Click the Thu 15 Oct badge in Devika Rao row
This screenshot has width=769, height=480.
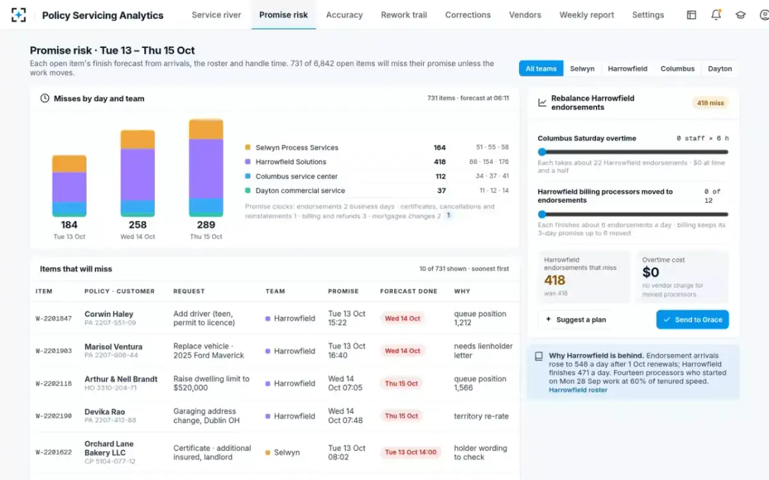(402, 416)
